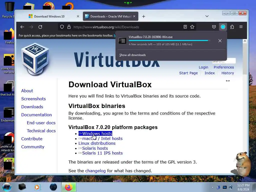Open the tracking protection shield icon
Image resolution: width=256 pixels, height=192 pixels.
point(62,27)
